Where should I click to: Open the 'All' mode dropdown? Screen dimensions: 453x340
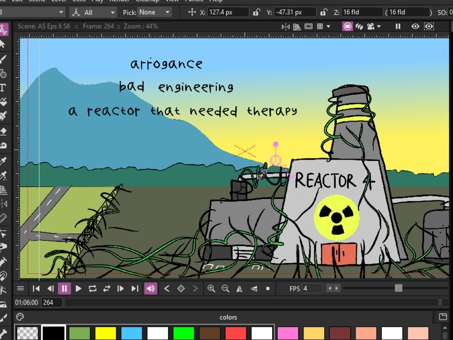(93, 12)
